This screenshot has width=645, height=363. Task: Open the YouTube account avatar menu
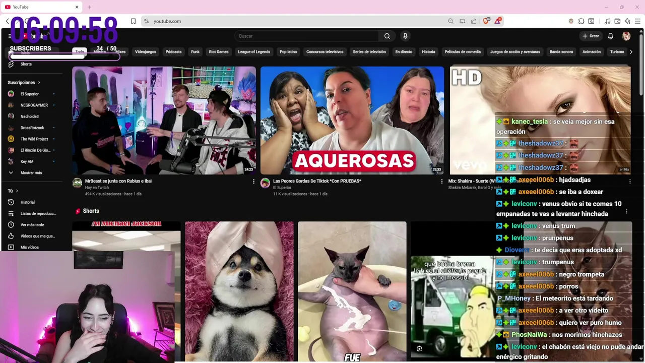coord(626,36)
